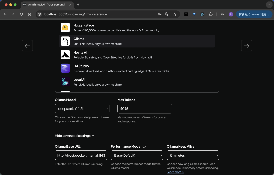Click the Ollama Model label

(x=65, y=100)
